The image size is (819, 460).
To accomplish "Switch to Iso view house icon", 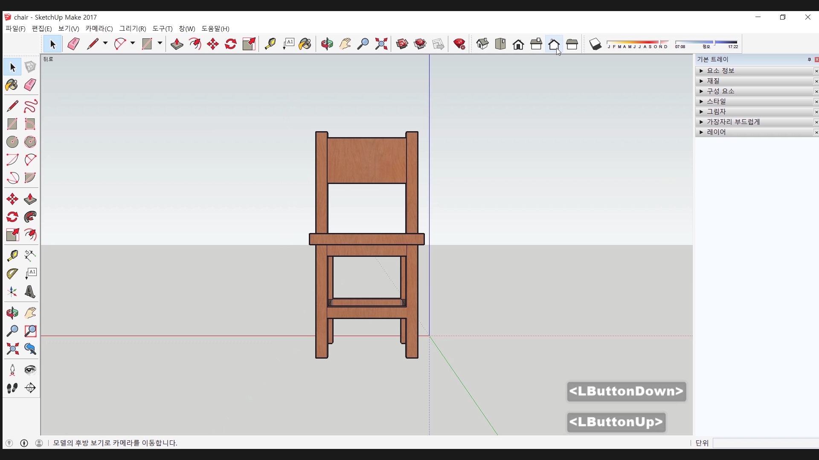I will (x=482, y=44).
